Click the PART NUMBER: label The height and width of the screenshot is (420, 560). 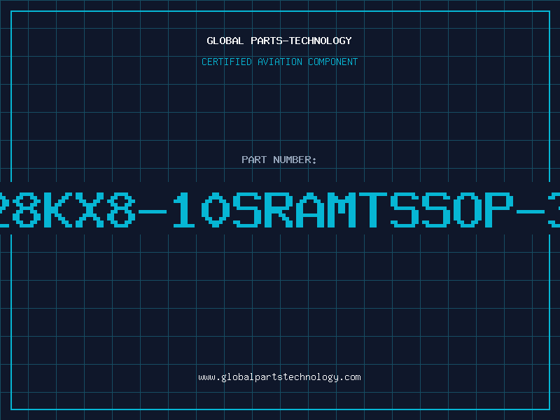pos(279,160)
